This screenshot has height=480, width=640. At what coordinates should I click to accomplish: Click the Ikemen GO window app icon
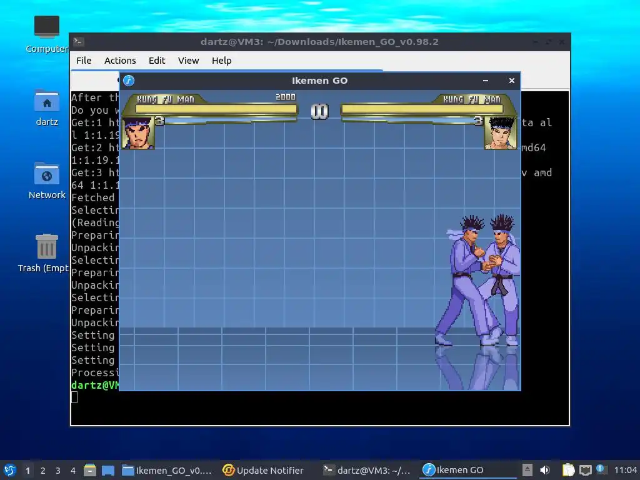pyautogui.click(x=129, y=81)
